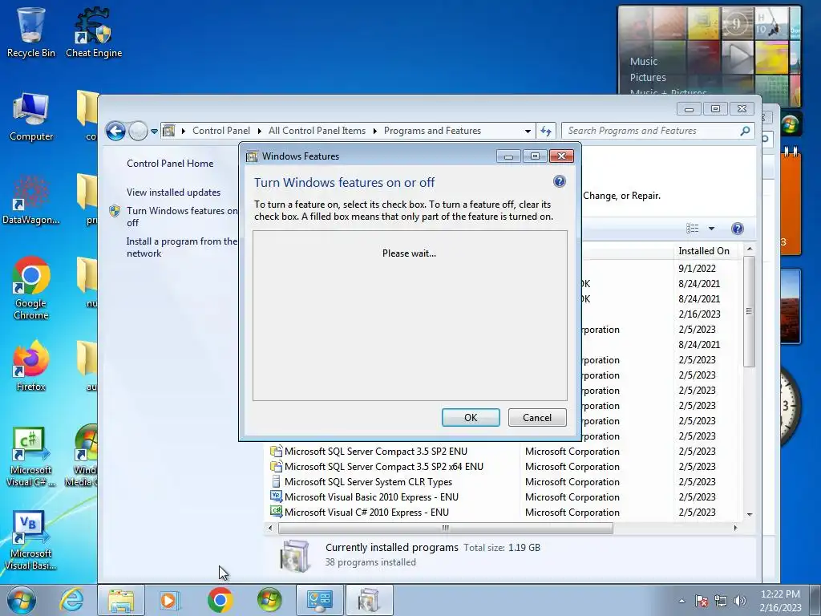821x616 pixels.
Task: Click the Windows Start orb
Action: click(x=22, y=600)
